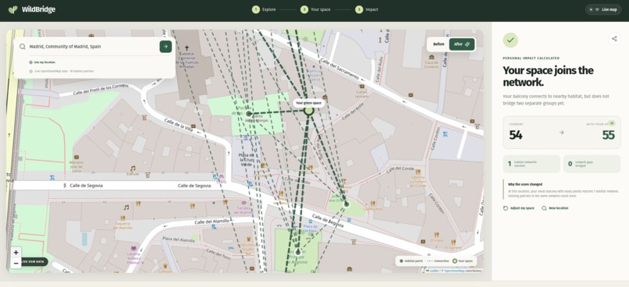This screenshot has width=629, height=287.
Task: Click the Live map status pill
Action: pos(603,9)
